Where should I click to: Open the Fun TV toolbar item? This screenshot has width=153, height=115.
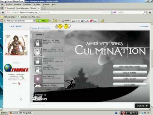(85, 21)
